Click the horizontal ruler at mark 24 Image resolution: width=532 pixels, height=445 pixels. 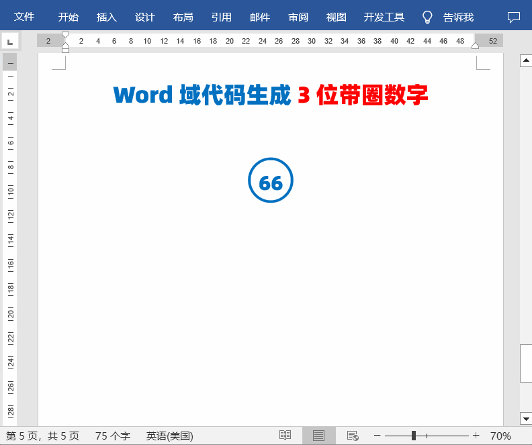pyautogui.click(x=262, y=42)
